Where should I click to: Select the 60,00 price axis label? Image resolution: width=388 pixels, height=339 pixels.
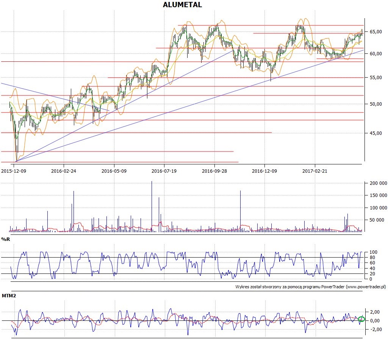click(375, 54)
